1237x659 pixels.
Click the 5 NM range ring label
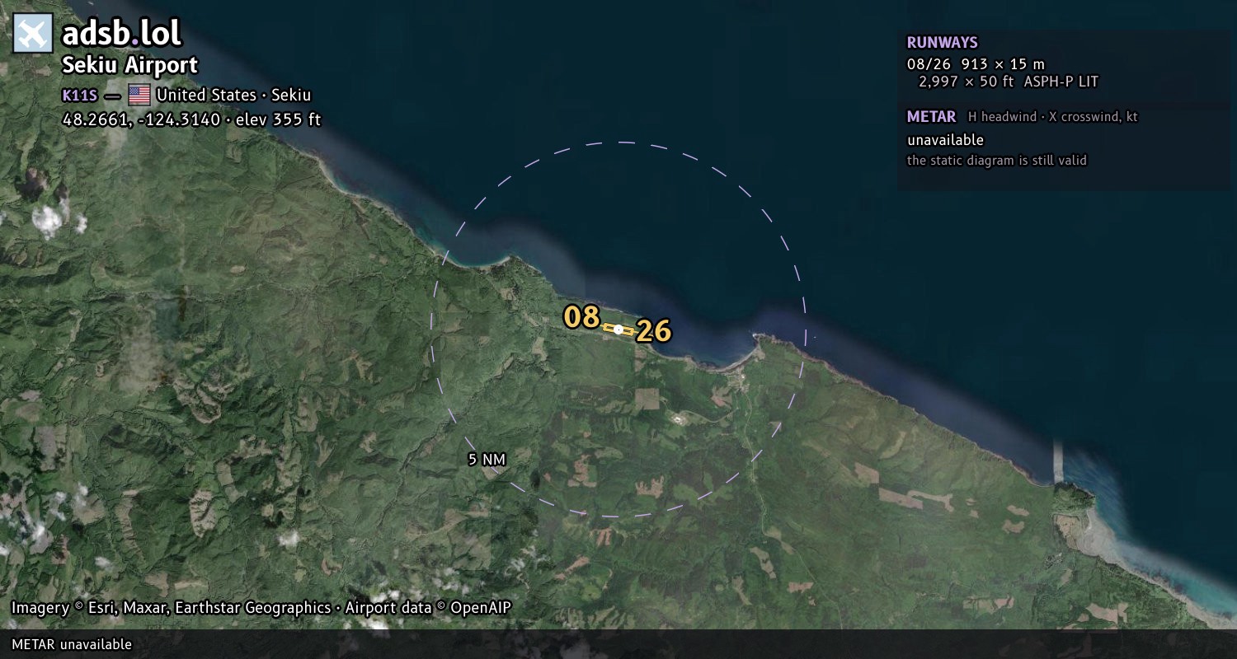tap(487, 460)
